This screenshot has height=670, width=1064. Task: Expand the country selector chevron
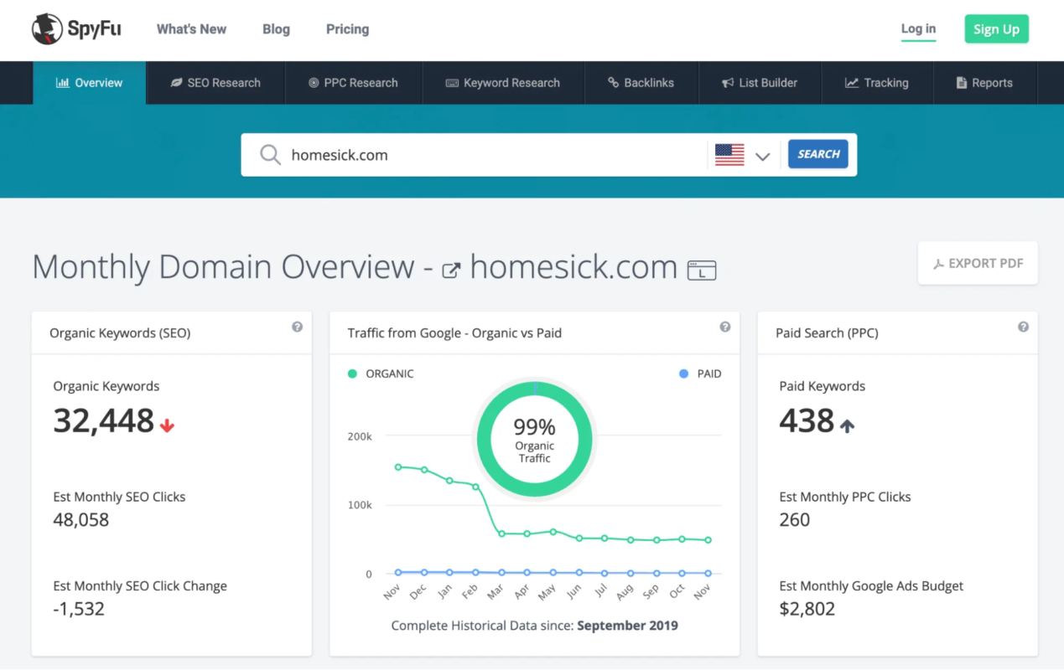click(x=762, y=156)
